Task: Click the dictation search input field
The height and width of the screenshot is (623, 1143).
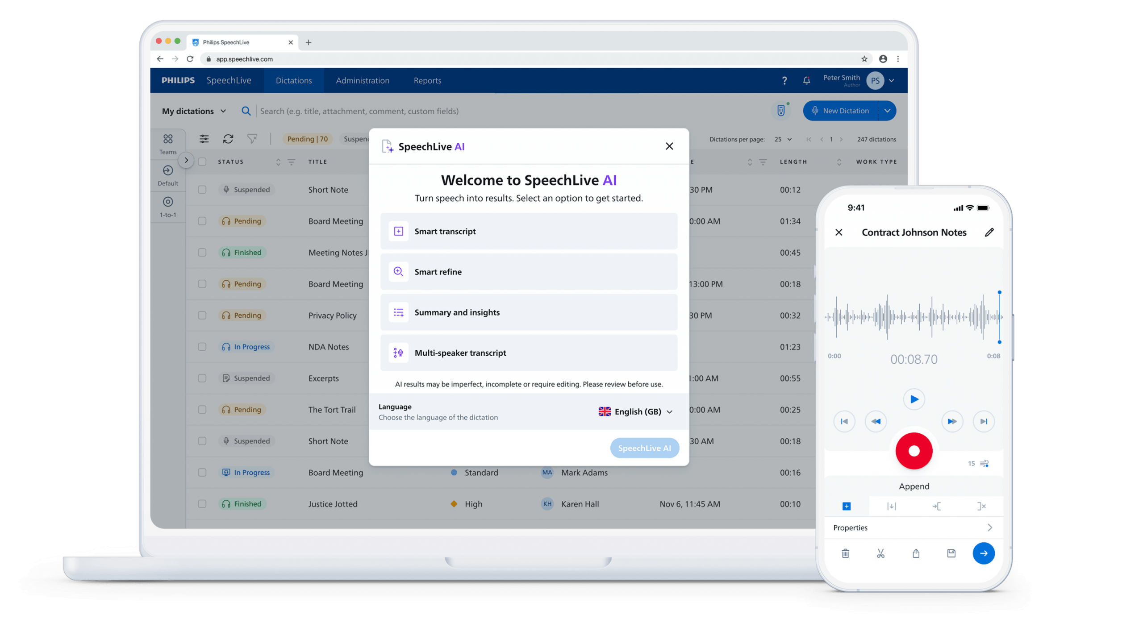Action: [x=359, y=111]
